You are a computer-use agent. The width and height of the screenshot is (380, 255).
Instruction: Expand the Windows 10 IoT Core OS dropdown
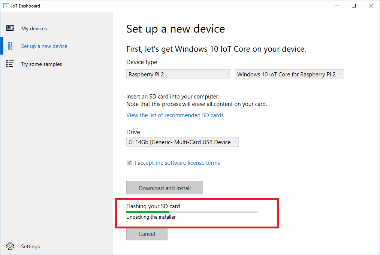[x=289, y=74]
